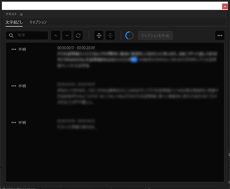
Task: Select timecode 00:00:00:17 - 00:00:20:09
Action: click(x=76, y=48)
